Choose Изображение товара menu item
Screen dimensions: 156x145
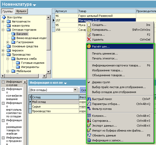pyautogui.click(x=120, y=70)
